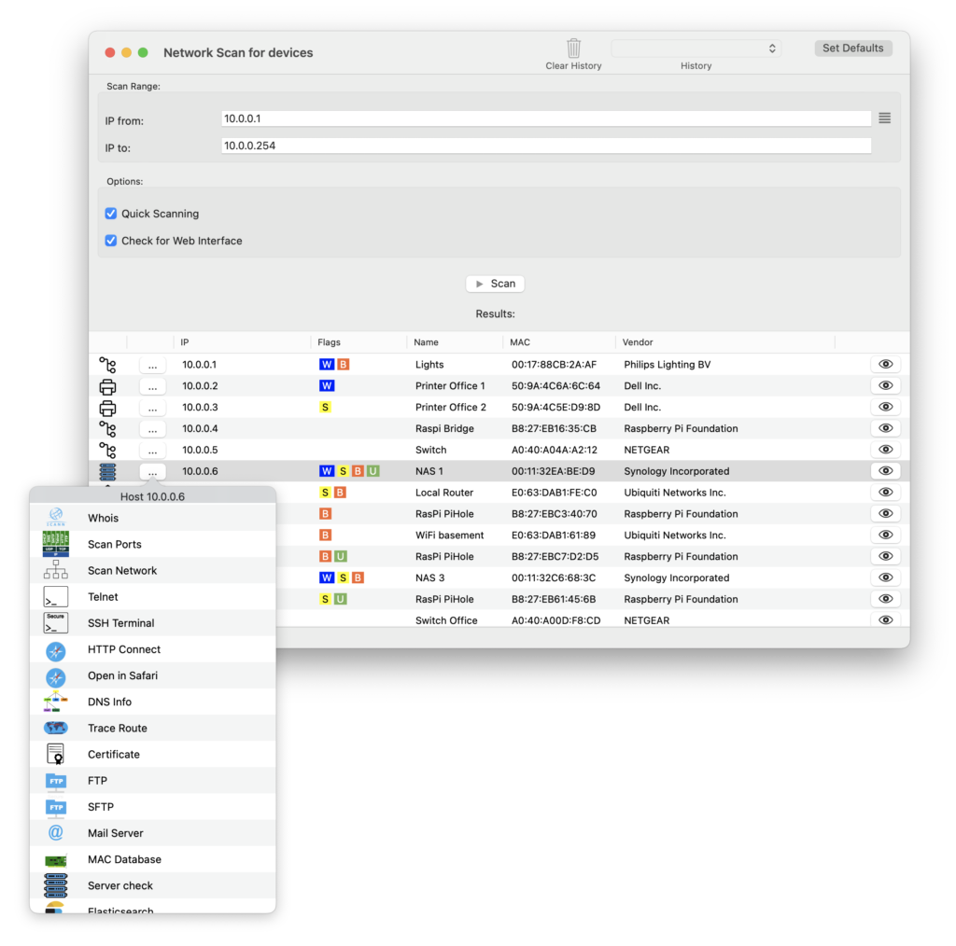The image size is (956, 946).
Task: Click the FTP folder icon
Action: point(55,780)
